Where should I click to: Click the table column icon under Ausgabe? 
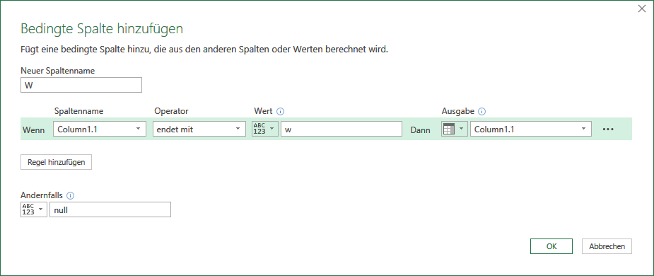click(x=448, y=130)
